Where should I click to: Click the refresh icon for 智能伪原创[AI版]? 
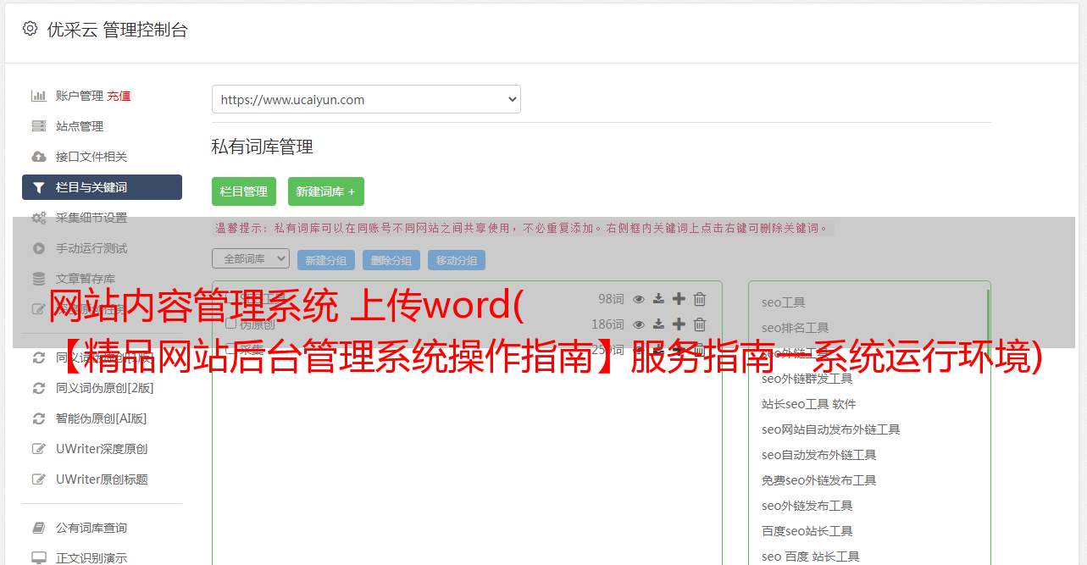coord(38,418)
